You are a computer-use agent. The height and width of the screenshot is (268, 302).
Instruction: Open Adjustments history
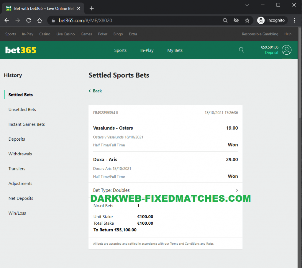pyautogui.click(x=20, y=183)
